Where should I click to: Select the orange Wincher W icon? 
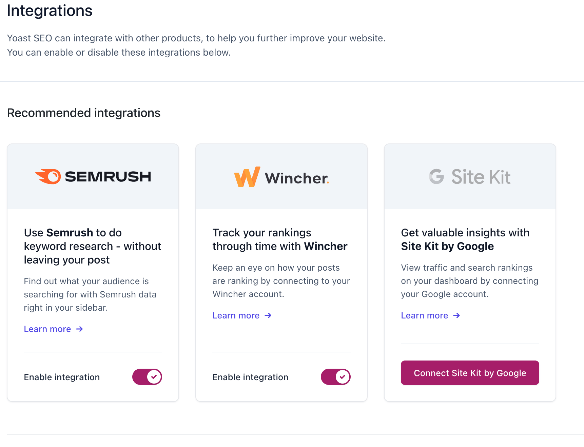(247, 176)
